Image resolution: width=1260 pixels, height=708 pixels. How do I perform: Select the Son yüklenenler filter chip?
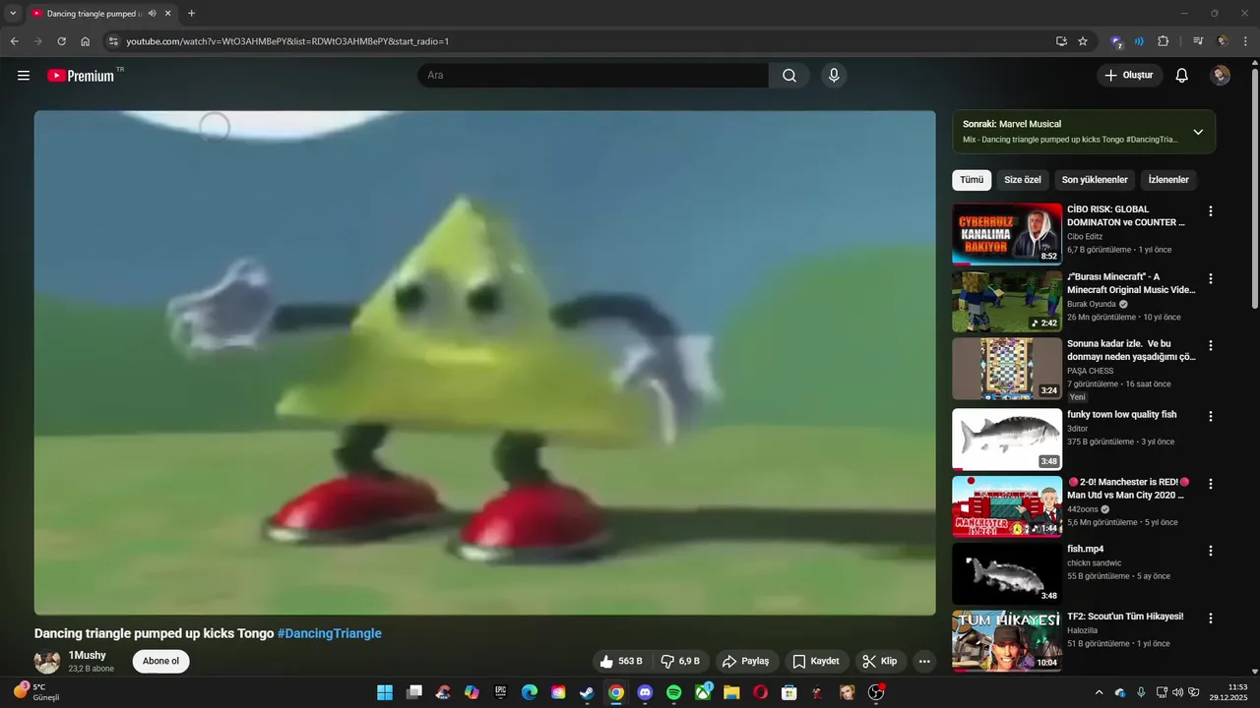tap(1095, 180)
